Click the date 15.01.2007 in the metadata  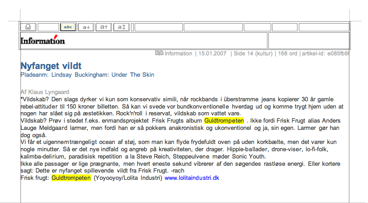coord(212,54)
